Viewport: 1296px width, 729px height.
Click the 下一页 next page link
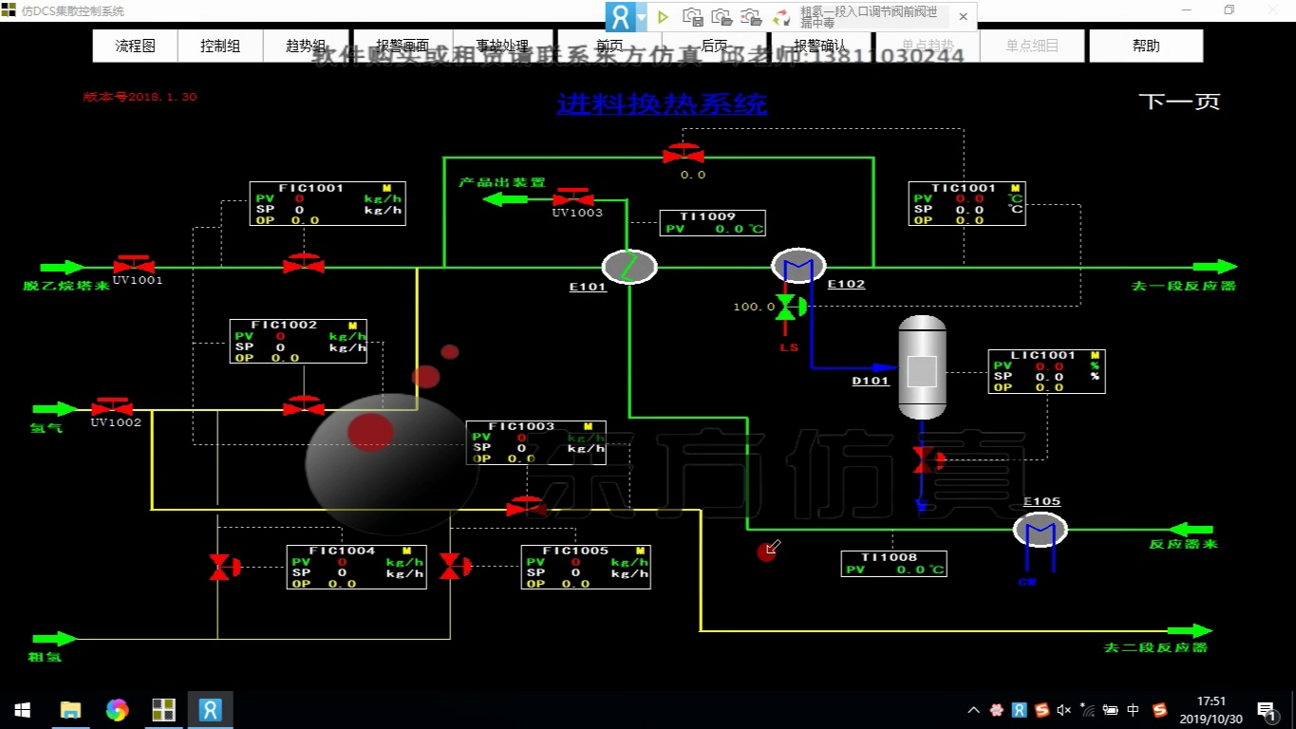click(x=1179, y=102)
